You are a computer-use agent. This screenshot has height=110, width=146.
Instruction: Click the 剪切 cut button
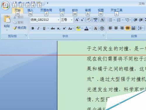point(18,17)
